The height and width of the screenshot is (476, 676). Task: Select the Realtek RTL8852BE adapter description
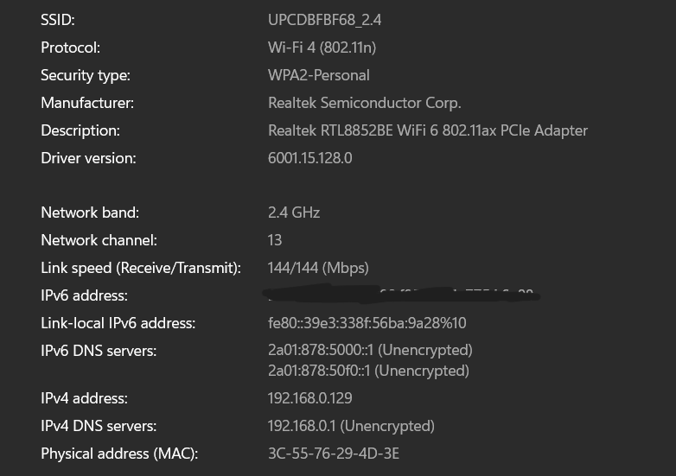tap(428, 130)
